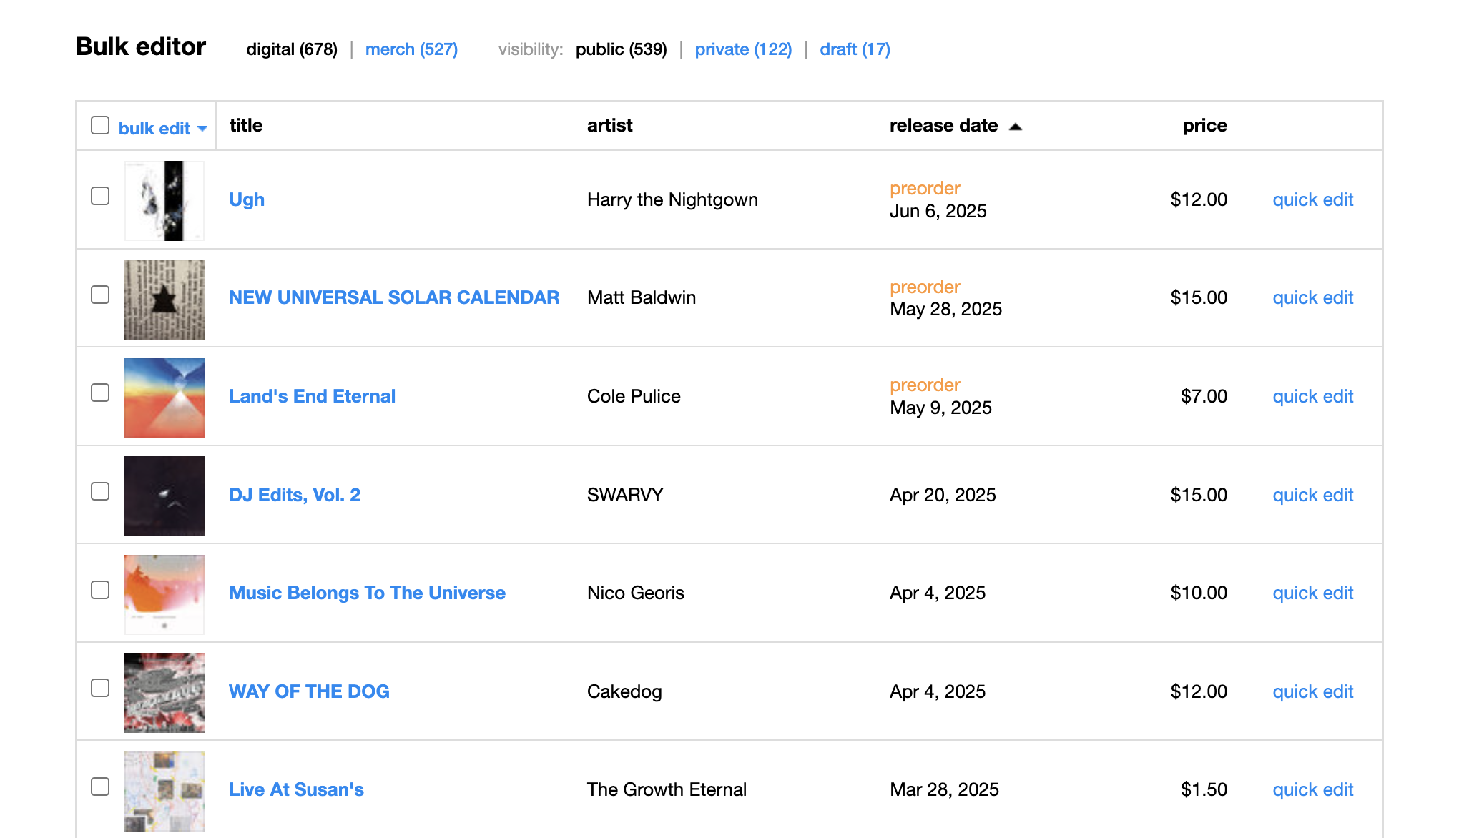1459x838 pixels.
Task: Click Land's End Eternal album artwork
Action: click(x=164, y=398)
